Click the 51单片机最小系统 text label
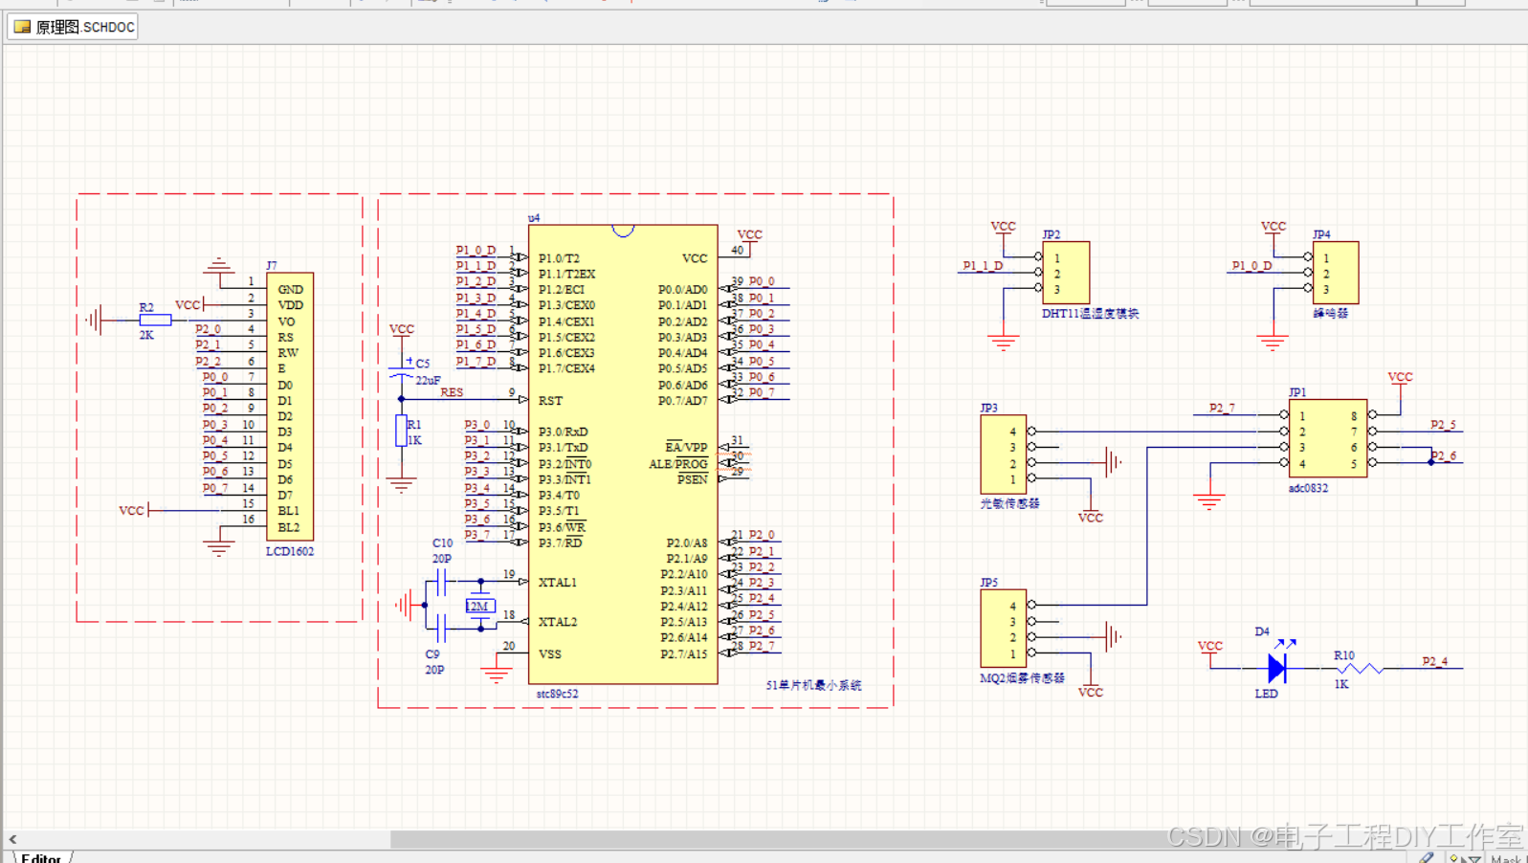1528x863 pixels. 813,685
